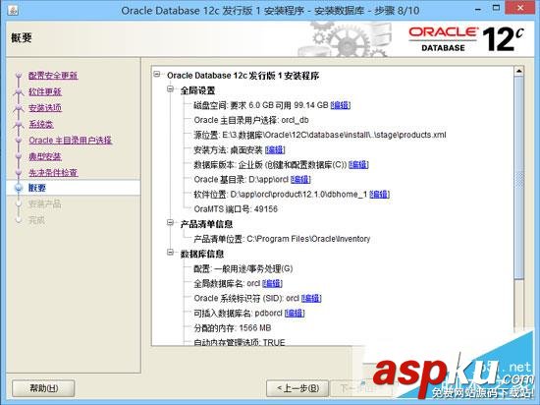Go to Oracle 主目录用户选择 step
This screenshot has height=405, width=540.
tap(71, 141)
